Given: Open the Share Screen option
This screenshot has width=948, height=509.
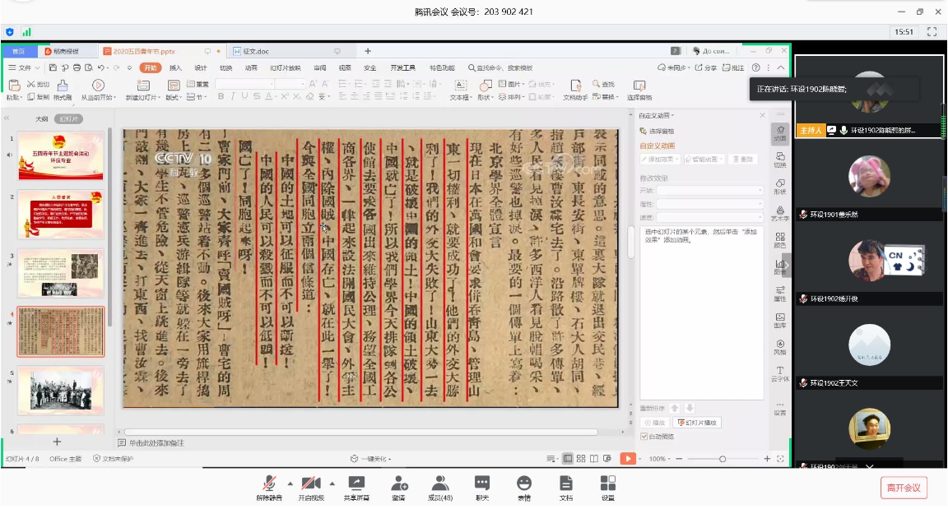Looking at the screenshot, I should [356, 486].
